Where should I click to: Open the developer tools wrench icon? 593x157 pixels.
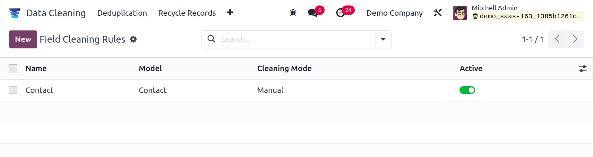pos(438,13)
